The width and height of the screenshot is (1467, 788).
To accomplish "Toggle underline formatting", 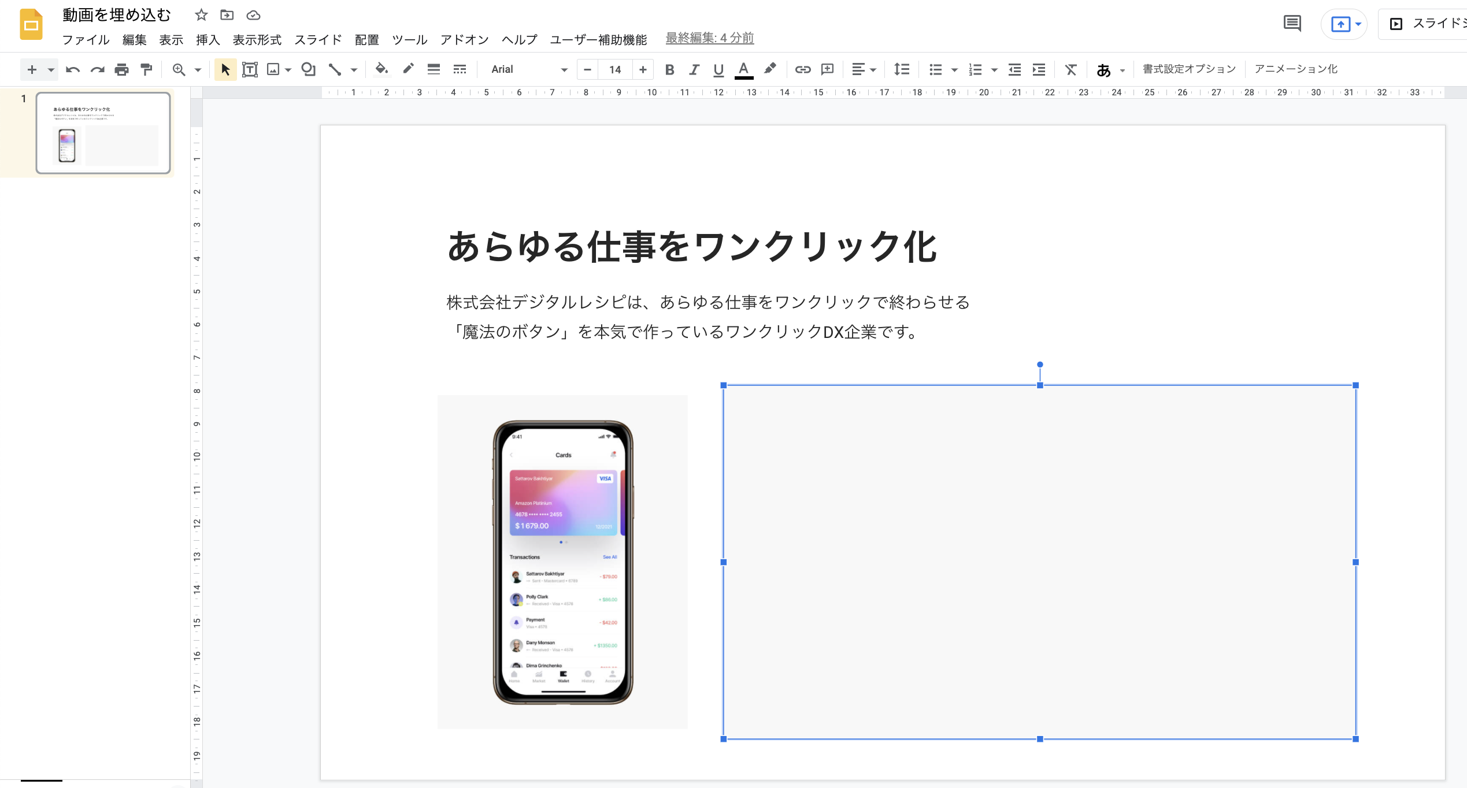I will 718,69.
